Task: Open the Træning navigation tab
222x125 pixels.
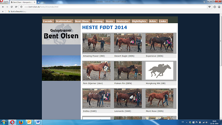Action: click(97, 21)
